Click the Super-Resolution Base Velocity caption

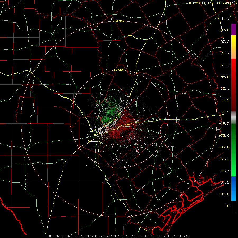[x=119, y=236]
